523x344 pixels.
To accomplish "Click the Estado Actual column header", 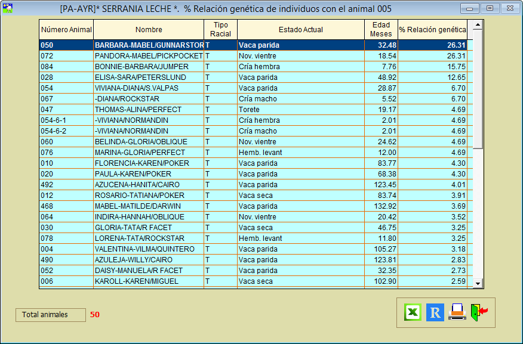I will pyautogui.click(x=300, y=29).
